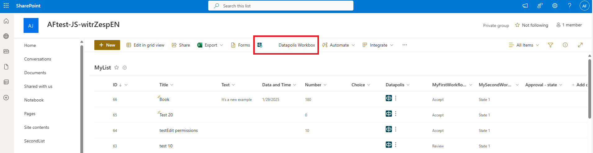The height and width of the screenshot is (153, 593).
Task: Click the help question mark icon
Action: coord(569,6)
